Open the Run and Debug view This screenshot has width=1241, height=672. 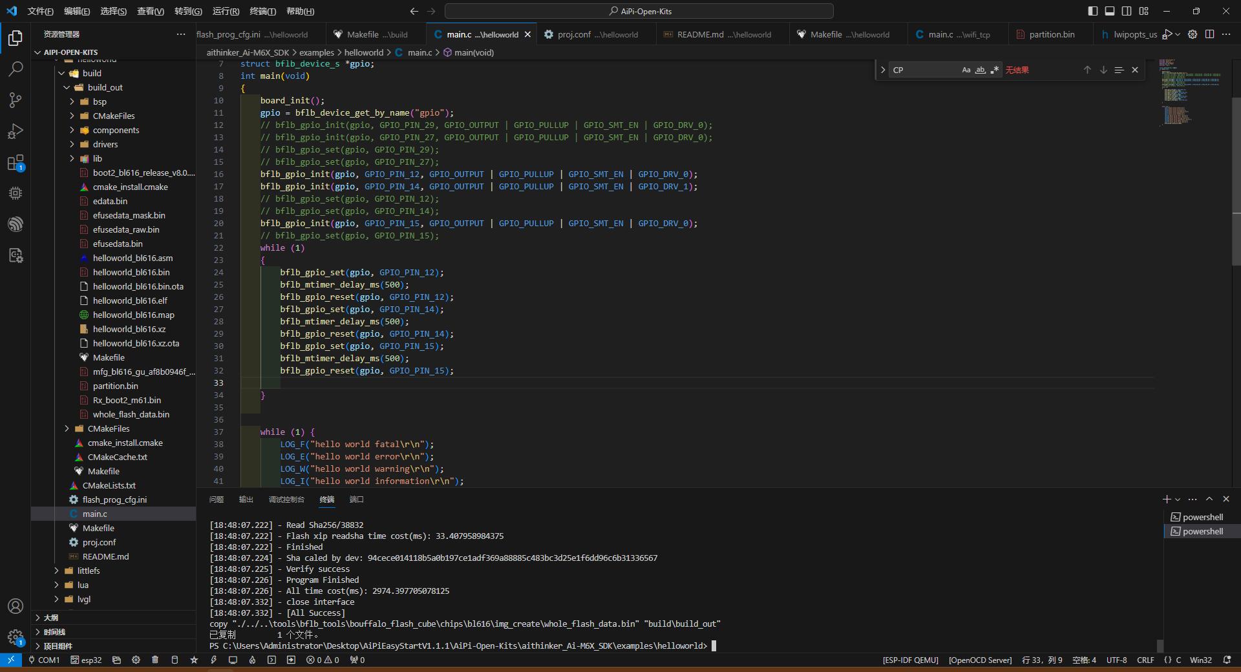pyautogui.click(x=16, y=131)
